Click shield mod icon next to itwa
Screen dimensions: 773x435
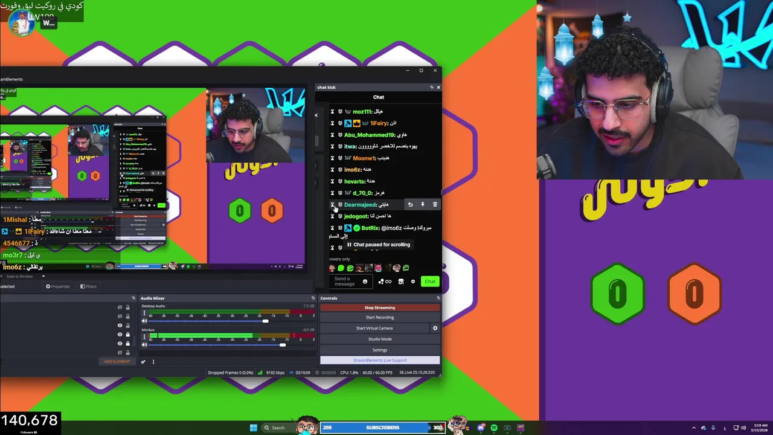340,147
